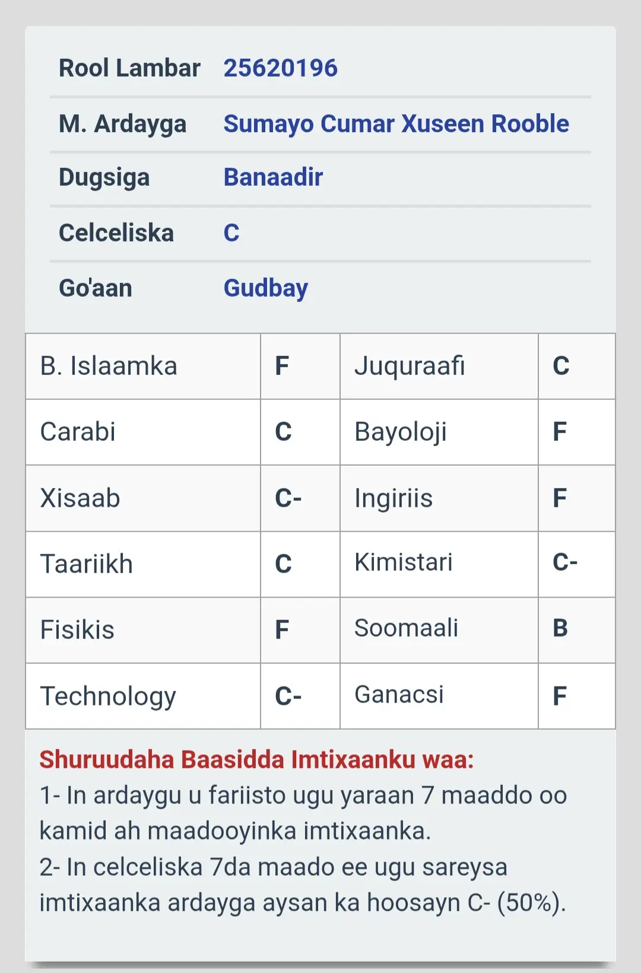This screenshot has height=973, width=641.
Task: Tap the Gudbay result text
Action: pos(265,288)
